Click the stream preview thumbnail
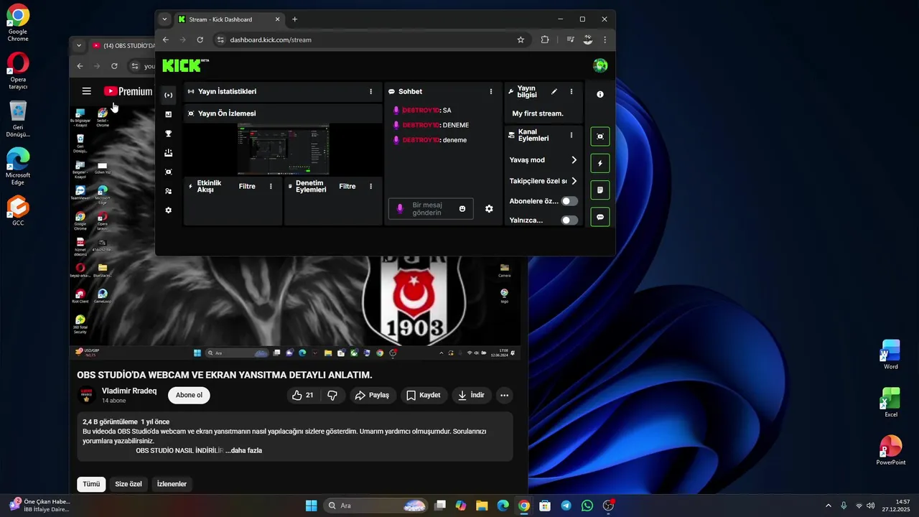 (x=283, y=149)
